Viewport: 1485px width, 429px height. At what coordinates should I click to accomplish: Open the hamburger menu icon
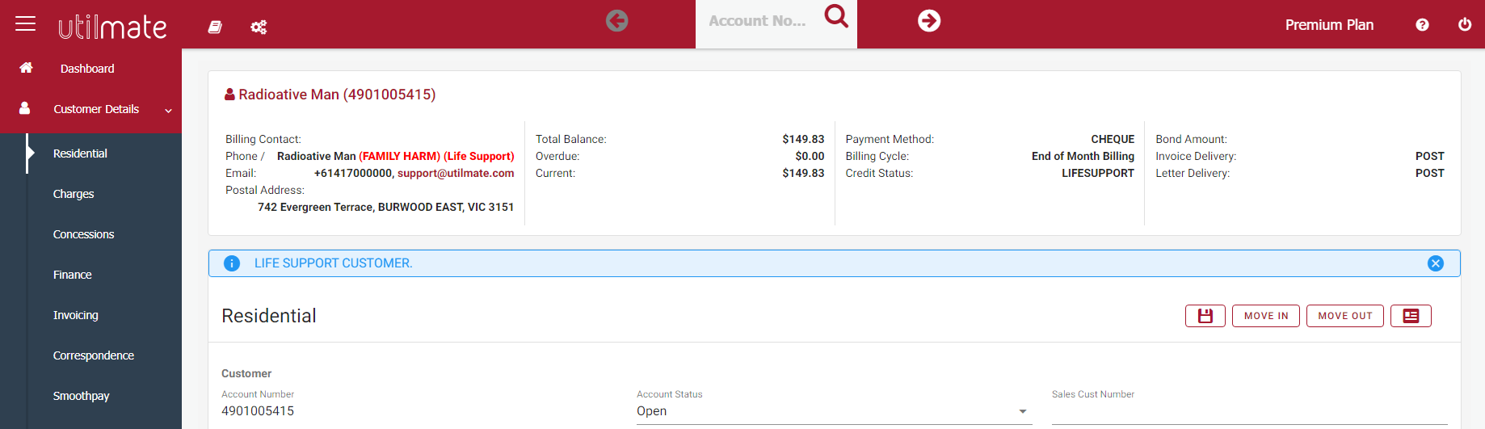(x=26, y=23)
